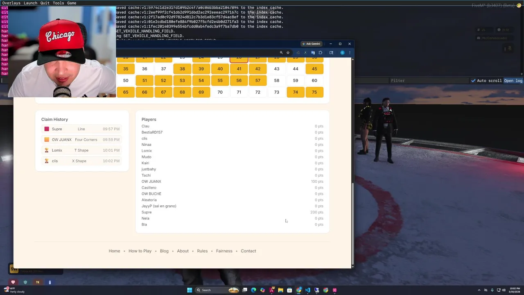The image size is (524, 295).
Task: Click the clis X Shape claim entry
Action: click(x=82, y=161)
